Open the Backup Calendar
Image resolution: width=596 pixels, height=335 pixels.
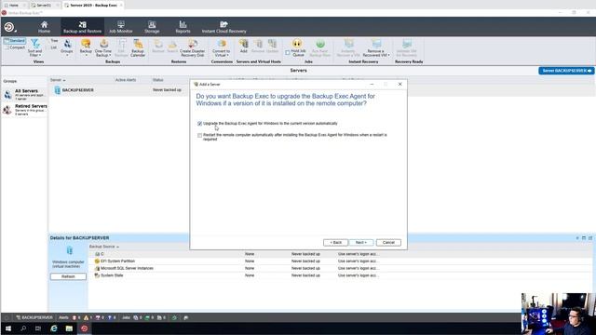pyautogui.click(x=138, y=47)
